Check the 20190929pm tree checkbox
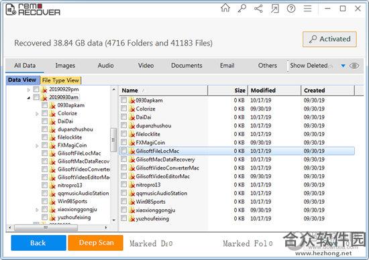Screen dimensions: 369x260 [36, 89]
